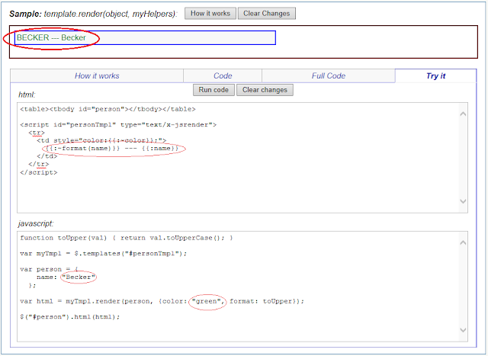Click the closing script tag line
Image resolution: width=488 pixels, height=356 pixels.
click(x=39, y=172)
